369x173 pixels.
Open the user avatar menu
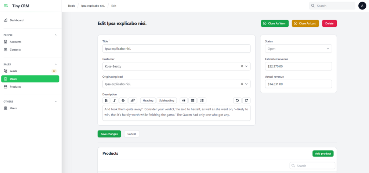pos(362,5)
